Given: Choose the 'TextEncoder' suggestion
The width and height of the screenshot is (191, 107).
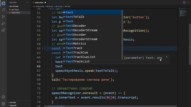Looking at the screenshot, I should [92, 35].
